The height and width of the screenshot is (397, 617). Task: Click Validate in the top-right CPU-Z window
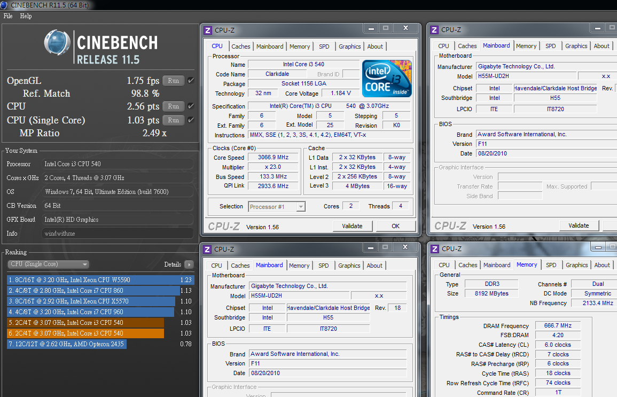click(579, 225)
